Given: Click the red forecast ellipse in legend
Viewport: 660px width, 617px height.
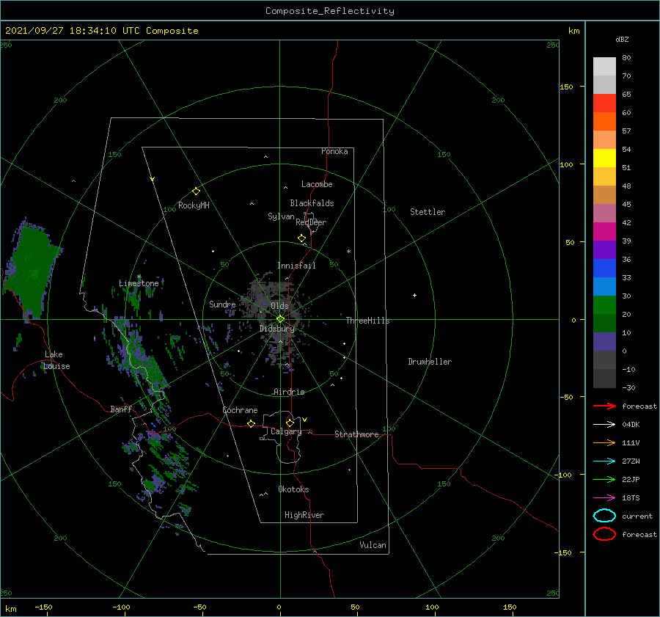Looking at the screenshot, I should [604, 534].
